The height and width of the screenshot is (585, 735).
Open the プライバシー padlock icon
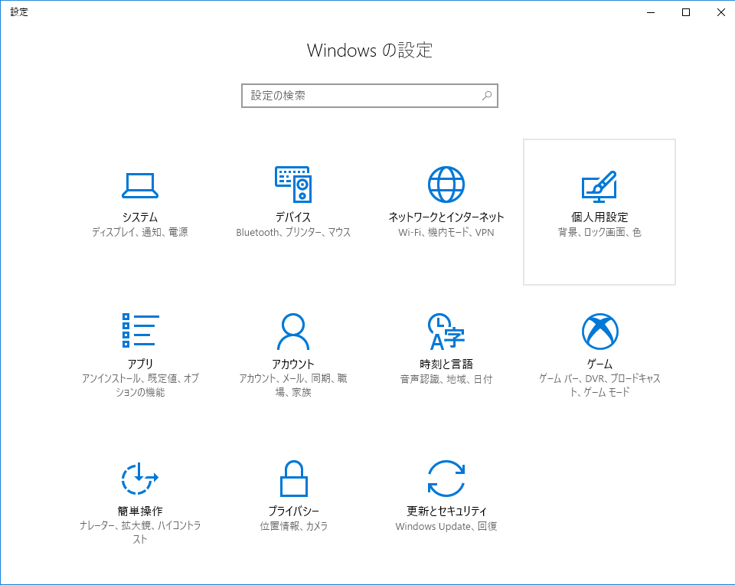pyautogui.click(x=293, y=478)
